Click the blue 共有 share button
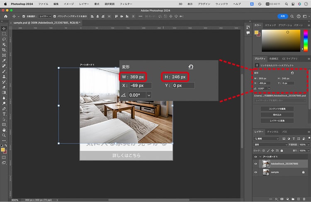311x202 pixels. click(x=283, y=17)
